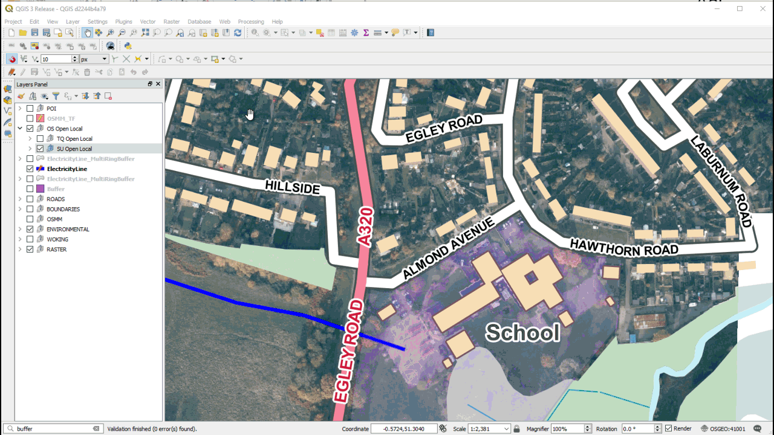This screenshot has height=435, width=774.
Task: Click the coordinate field in status bar
Action: 404,428
